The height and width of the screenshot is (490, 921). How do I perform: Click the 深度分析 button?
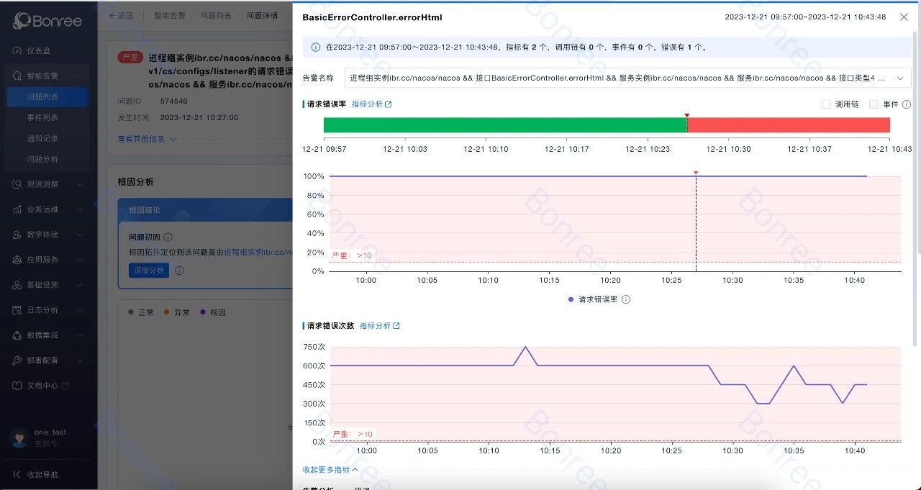[148, 271]
